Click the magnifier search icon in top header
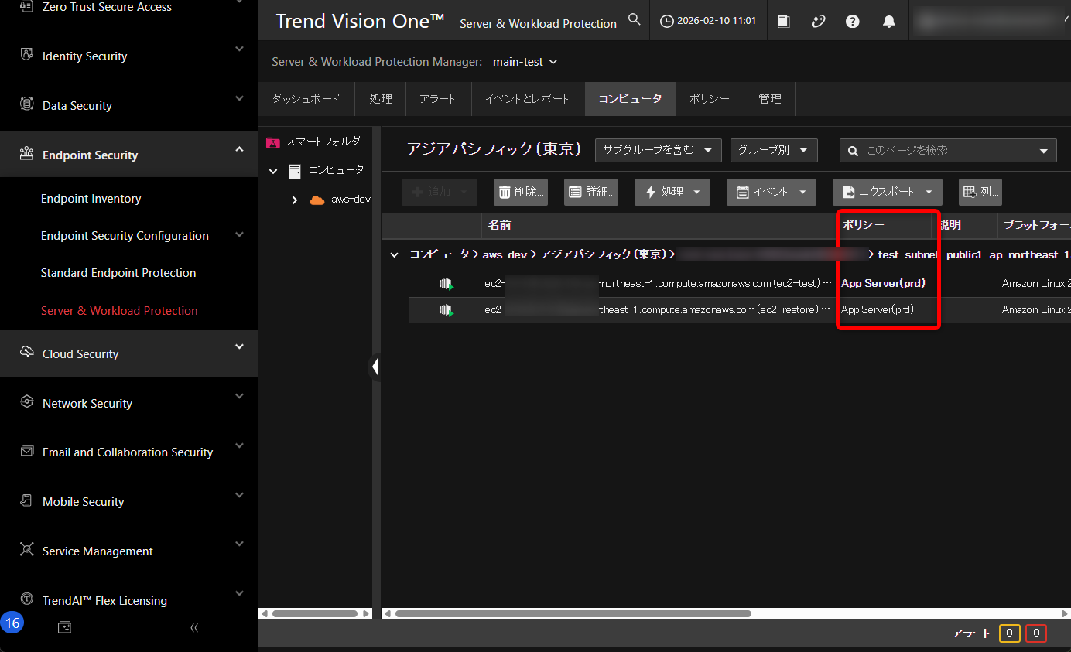 pos(635,20)
